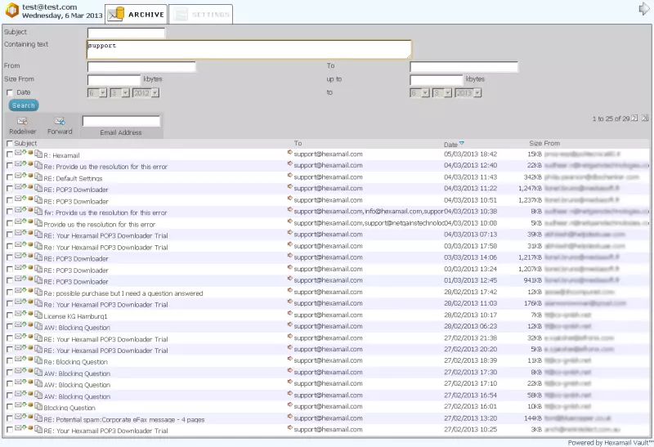Image resolution: width=654 pixels, height=447 pixels.
Task: Expand the start date day dropdown
Action: pos(96,93)
